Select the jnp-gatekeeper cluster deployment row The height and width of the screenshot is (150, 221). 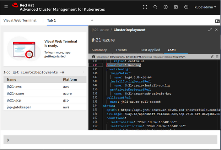tap(19, 107)
